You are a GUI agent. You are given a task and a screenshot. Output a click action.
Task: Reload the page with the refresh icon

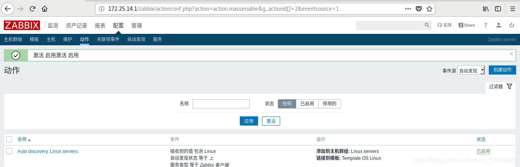(x=32, y=8)
